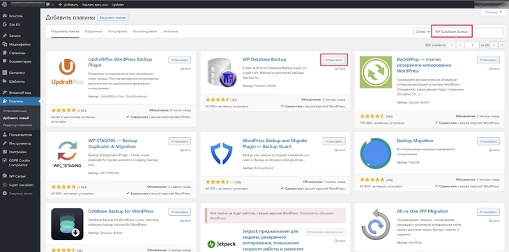The image size is (509, 252).
Task: Install All-in-One WP Migration plugin
Action: click(488, 212)
